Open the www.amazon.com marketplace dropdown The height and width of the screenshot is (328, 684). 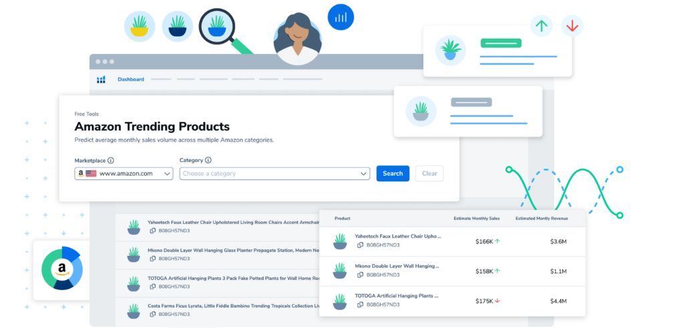pos(124,173)
